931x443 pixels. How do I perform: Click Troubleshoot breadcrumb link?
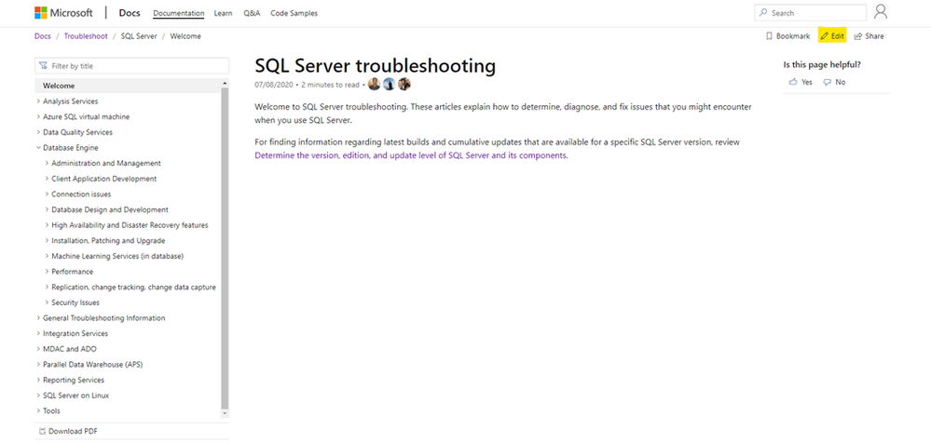point(86,36)
